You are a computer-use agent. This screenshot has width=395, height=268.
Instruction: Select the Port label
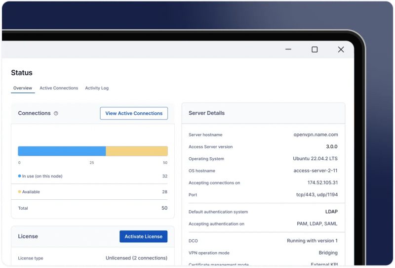193,195
